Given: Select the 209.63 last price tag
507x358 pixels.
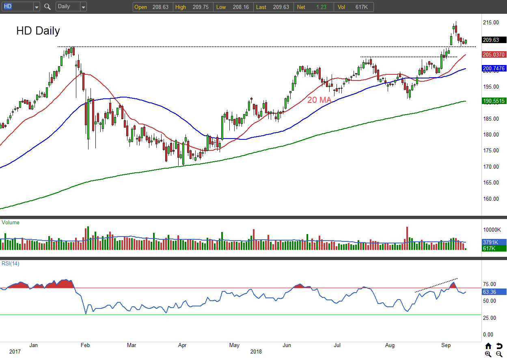Looking at the screenshot, I should pos(494,40).
